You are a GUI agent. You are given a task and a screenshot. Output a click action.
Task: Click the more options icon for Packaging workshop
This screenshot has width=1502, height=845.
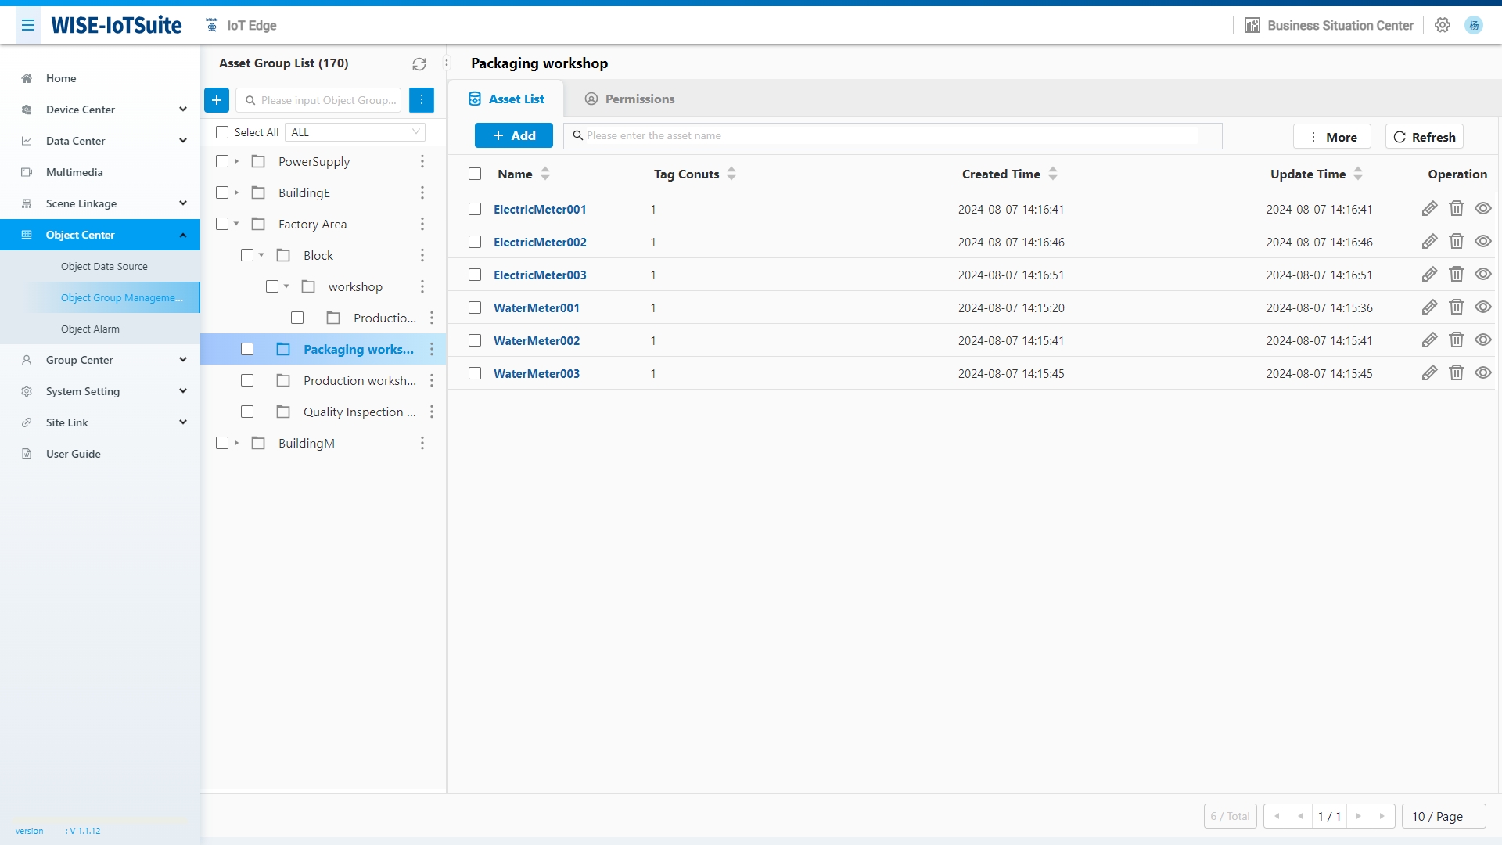(x=431, y=349)
